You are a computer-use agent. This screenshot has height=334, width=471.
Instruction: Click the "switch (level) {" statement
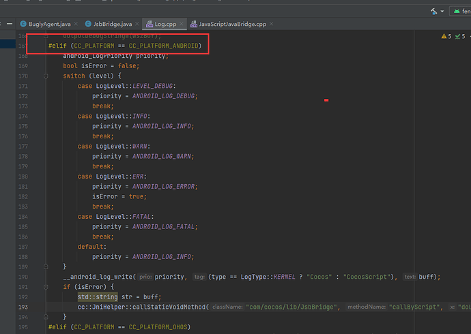(92, 76)
